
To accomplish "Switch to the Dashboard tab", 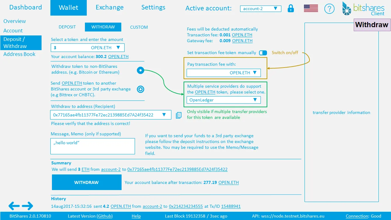I will coord(25,7).
